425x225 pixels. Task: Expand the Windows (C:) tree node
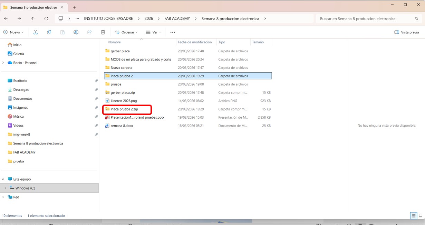pos(5,188)
